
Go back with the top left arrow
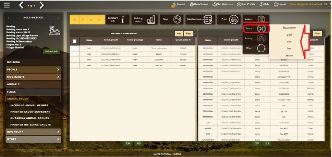click(21, 5)
